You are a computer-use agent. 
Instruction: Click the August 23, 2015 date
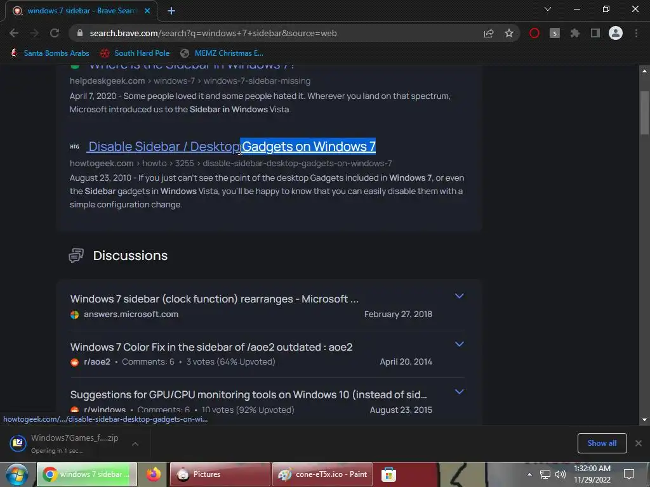pos(401,410)
